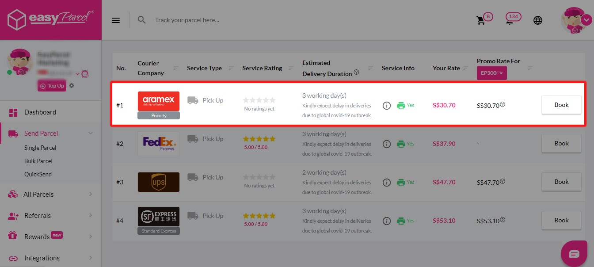Click the globe language icon

[x=538, y=20]
